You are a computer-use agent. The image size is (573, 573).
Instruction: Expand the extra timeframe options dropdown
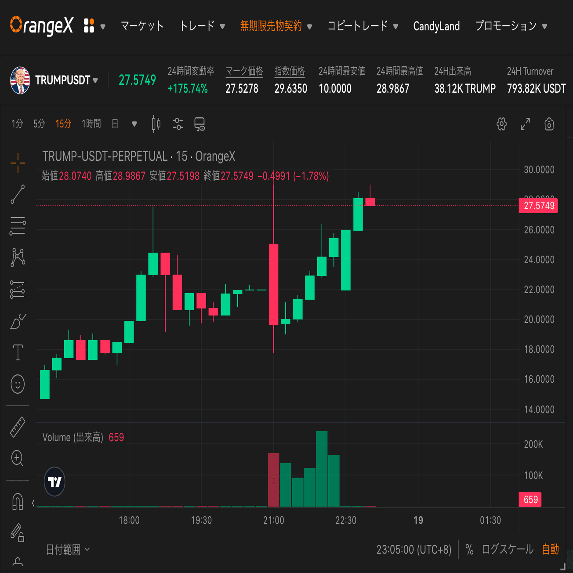click(x=134, y=124)
